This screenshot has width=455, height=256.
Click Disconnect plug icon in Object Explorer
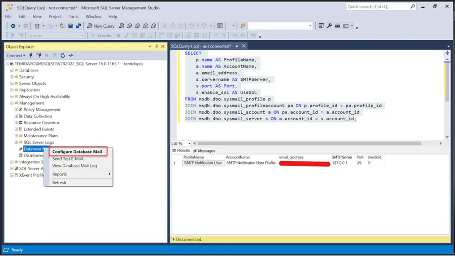pos(39,55)
